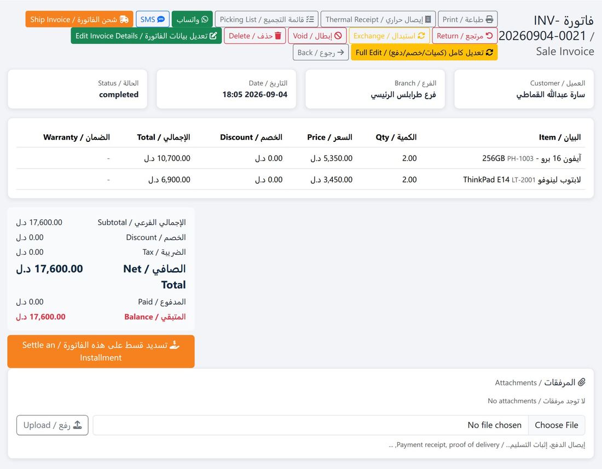Send invoice via SMS button
The image size is (602, 469).
point(153,19)
